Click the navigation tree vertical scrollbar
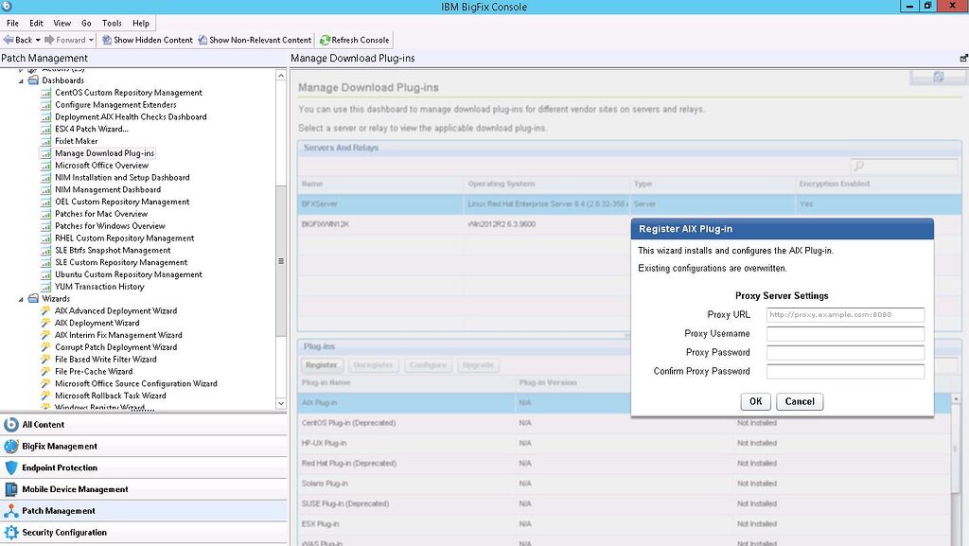 tap(280, 260)
